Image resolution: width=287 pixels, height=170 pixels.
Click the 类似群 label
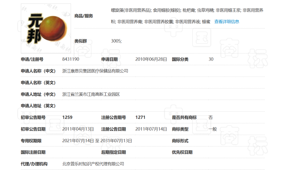pyautogui.click(x=81, y=41)
